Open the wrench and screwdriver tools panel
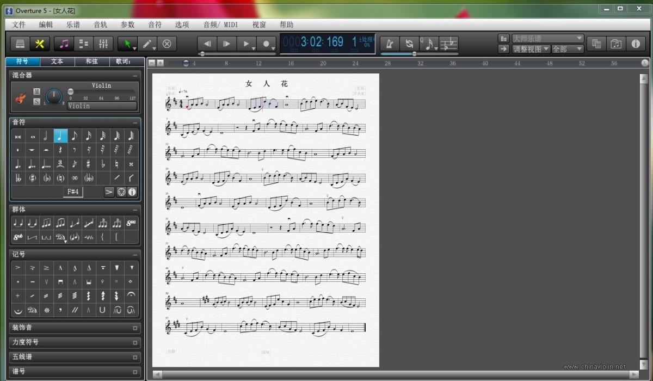 pyautogui.click(x=40, y=44)
